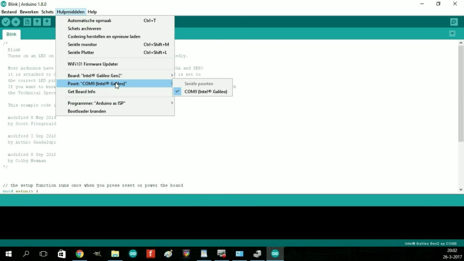Switch to first Arduino taskbar icon
464x261 pixels.
coord(133,253)
